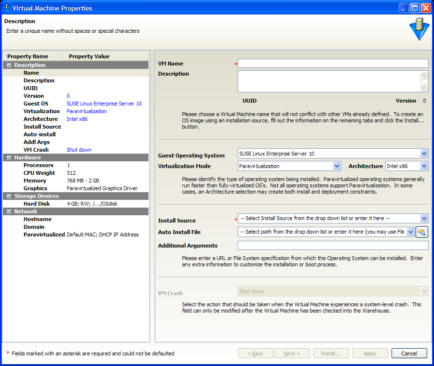Click the Additional Arguments input field

click(333, 245)
